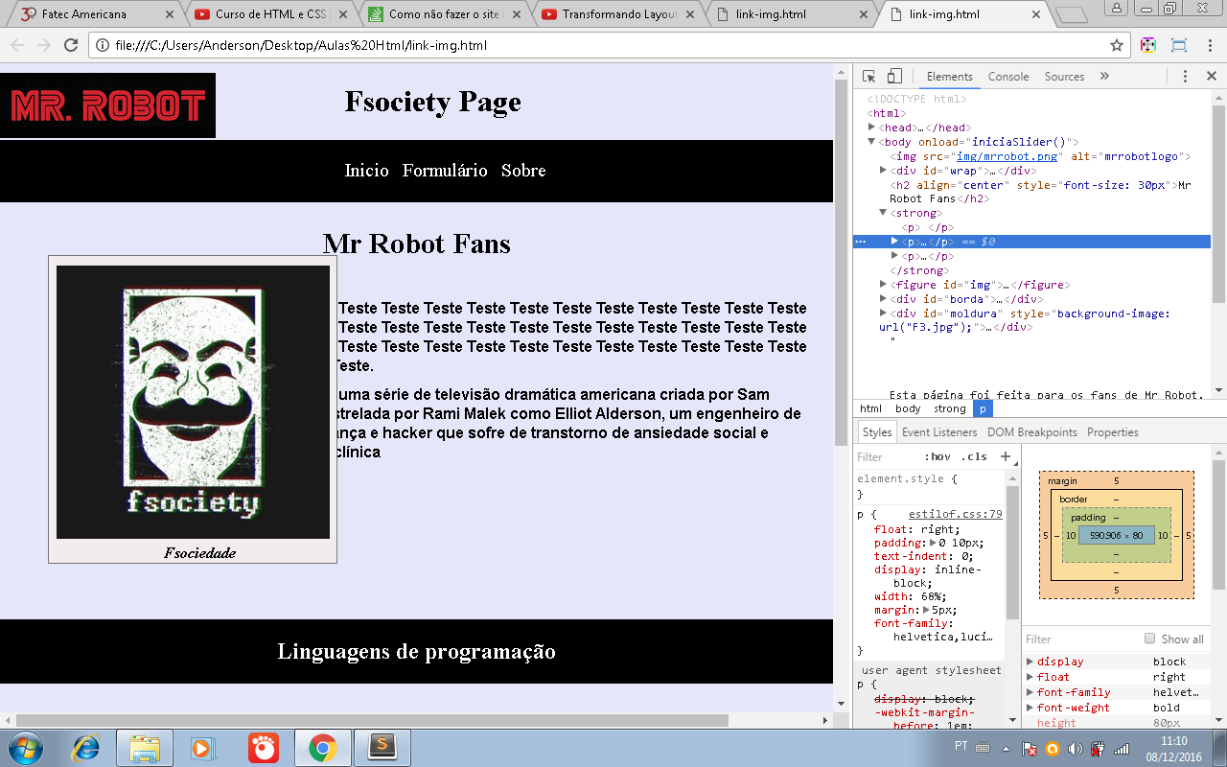Go back to previous page

16,45
